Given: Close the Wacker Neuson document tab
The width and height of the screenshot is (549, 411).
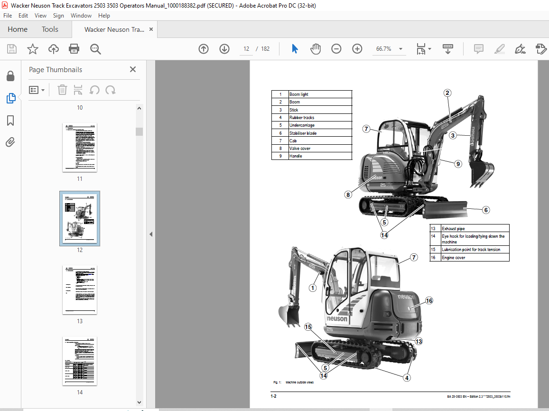Looking at the screenshot, I should [151, 29].
